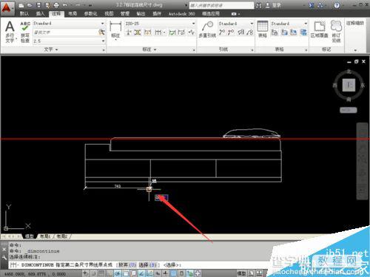Select the Multileader (多重引线) tool
The height and width of the screenshot is (277, 370).
[x=207, y=30]
